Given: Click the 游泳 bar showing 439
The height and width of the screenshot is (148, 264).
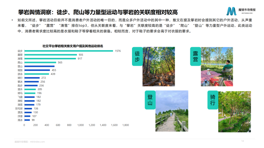Looking at the screenshot, I should [x=37, y=74].
